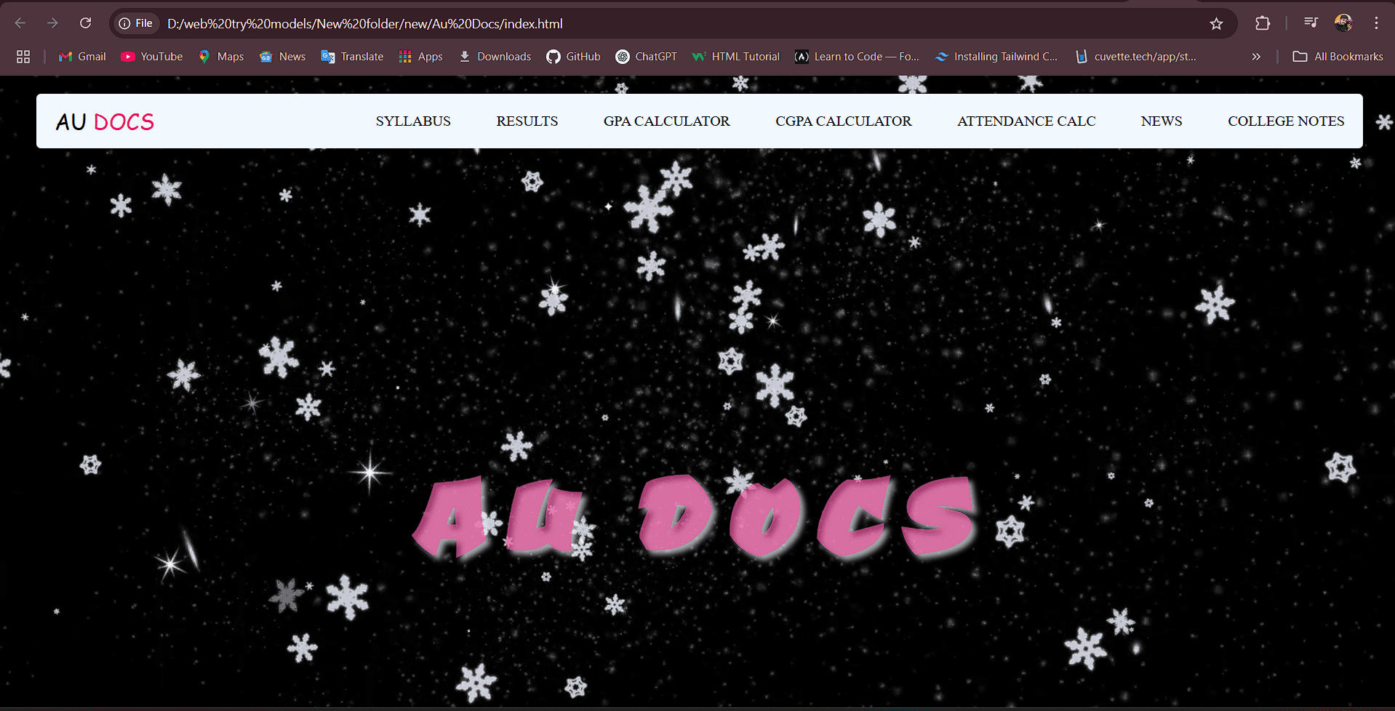Go to the SYLLABUS nav item
Image resolution: width=1395 pixels, height=711 pixels.
coord(413,121)
